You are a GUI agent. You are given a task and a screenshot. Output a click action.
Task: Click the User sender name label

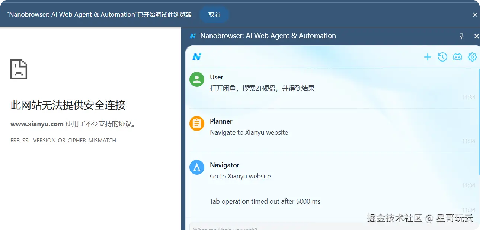coord(217,77)
